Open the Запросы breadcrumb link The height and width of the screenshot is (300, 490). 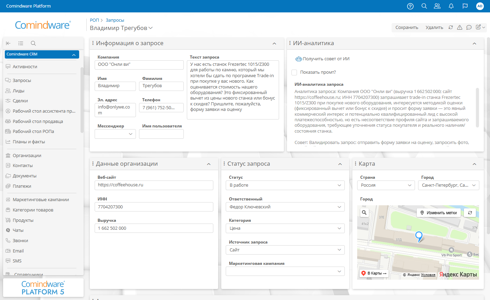pos(115,20)
